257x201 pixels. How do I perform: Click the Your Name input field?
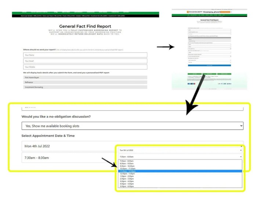(85, 55)
